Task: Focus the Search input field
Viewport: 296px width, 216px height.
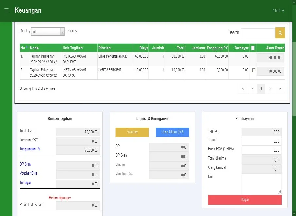Action: [258, 33]
